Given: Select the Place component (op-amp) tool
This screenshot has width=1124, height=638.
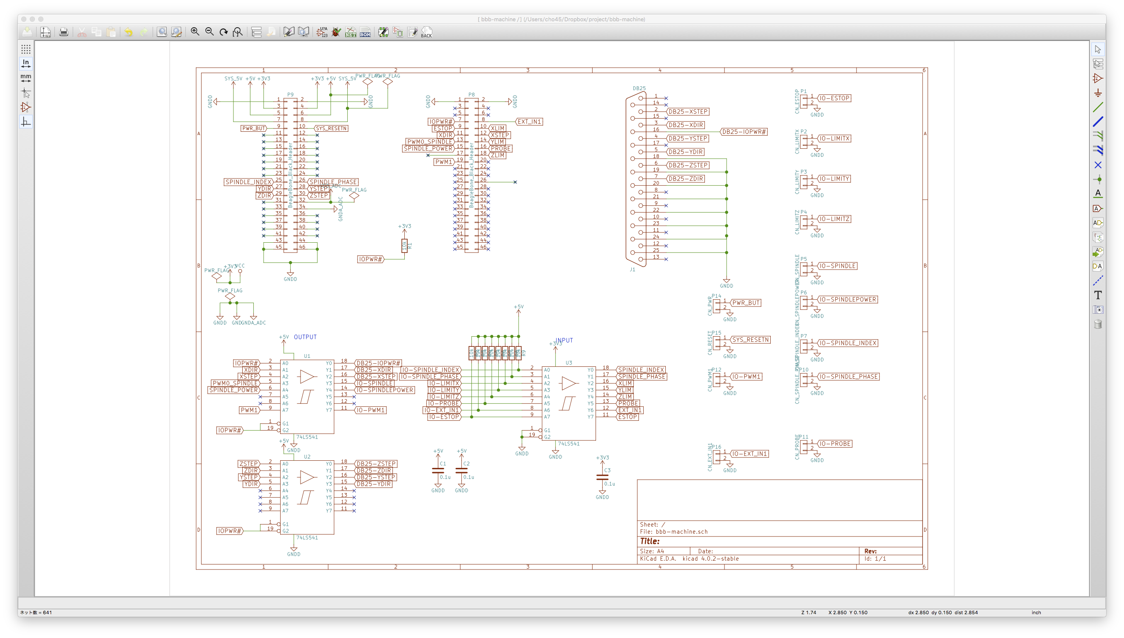Looking at the screenshot, I should click(1098, 78).
